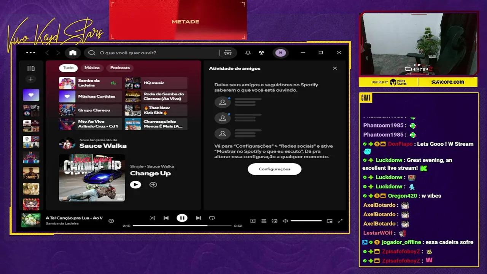Add current song to Liked Songs

[111, 221]
